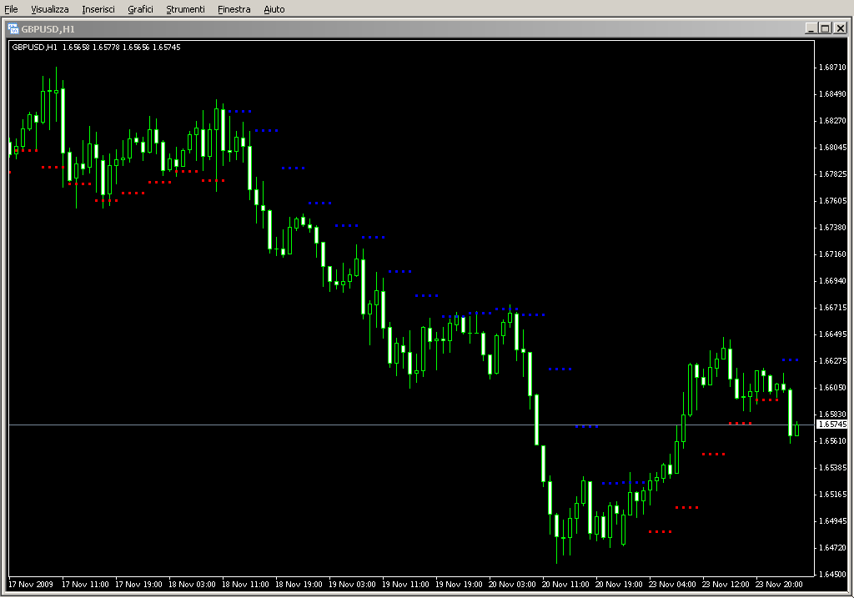Open the File menu

click(11, 9)
